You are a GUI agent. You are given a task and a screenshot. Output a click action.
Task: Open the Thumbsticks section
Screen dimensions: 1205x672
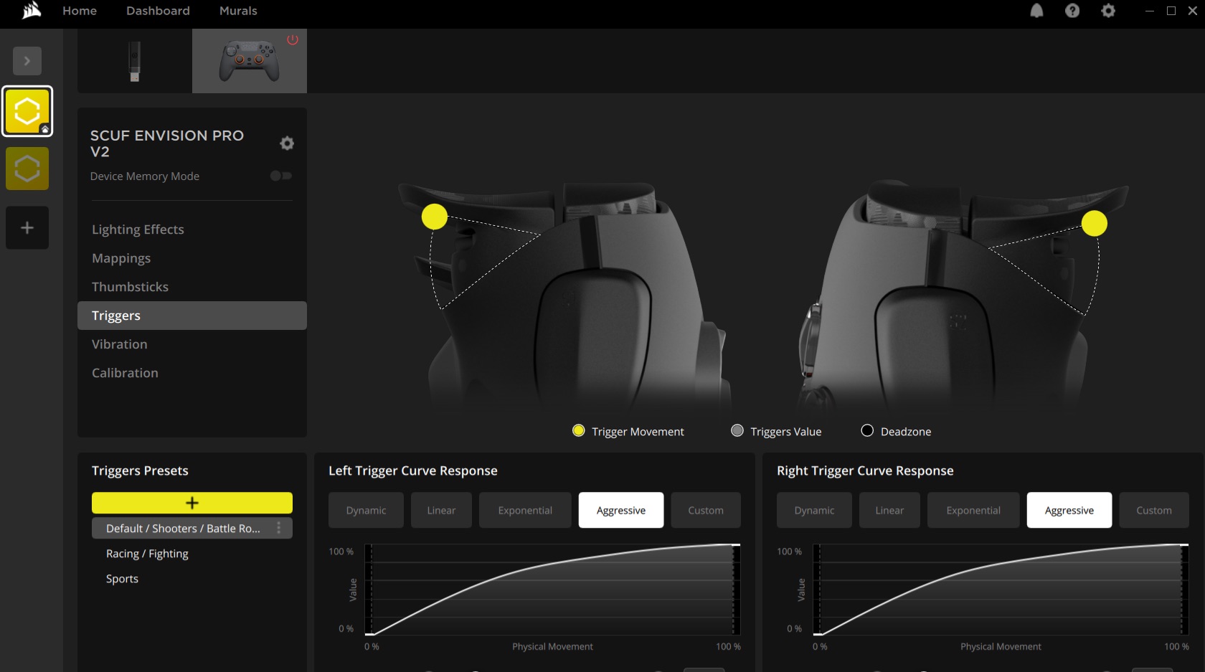tap(130, 287)
